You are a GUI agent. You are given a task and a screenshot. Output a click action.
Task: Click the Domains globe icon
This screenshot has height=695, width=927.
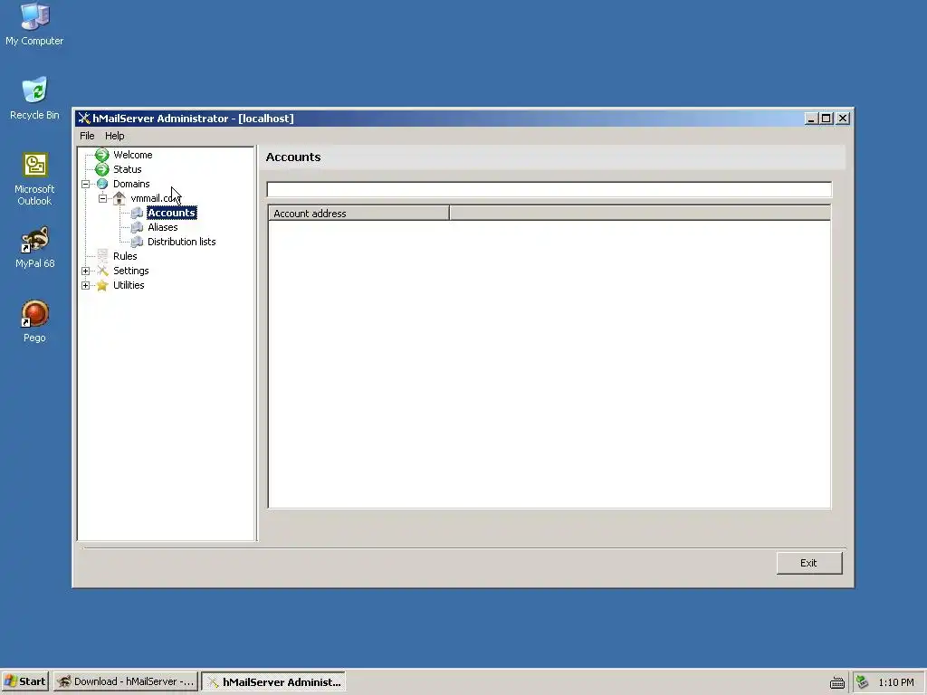tap(102, 184)
